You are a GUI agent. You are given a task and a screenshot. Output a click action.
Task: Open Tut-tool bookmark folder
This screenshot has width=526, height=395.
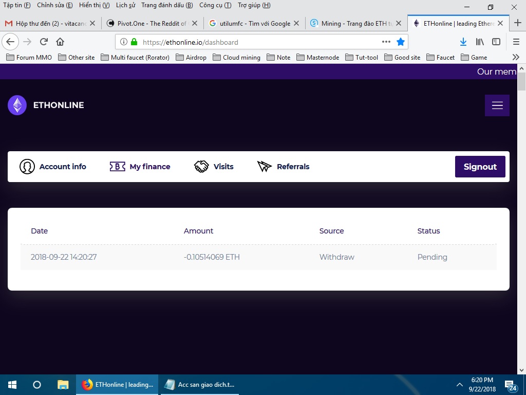[x=362, y=58]
